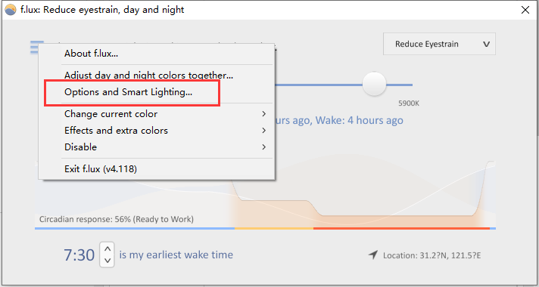Expand the Change current color submenu arrow

coord(263,114)
